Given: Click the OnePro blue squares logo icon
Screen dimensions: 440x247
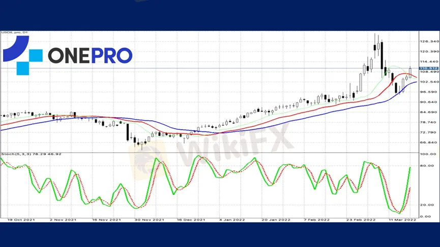Looking at the screenshot, I should 22,56.
